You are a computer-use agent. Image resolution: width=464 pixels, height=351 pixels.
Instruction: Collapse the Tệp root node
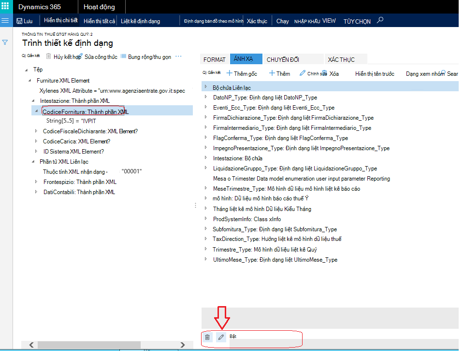point(26,70)
